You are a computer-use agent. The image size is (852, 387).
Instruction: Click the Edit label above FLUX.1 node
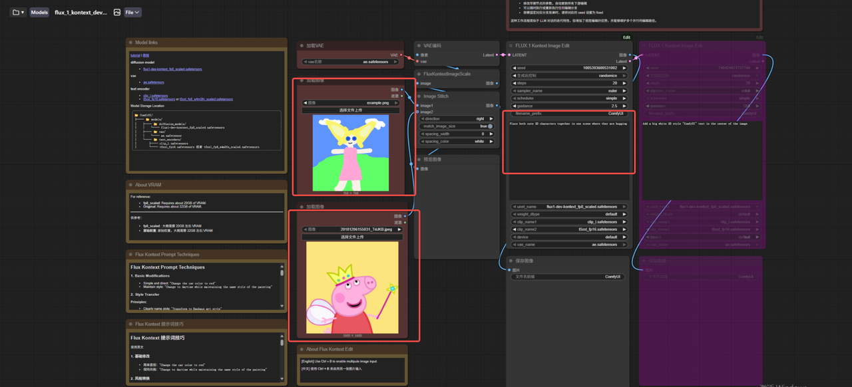coord(626,37)
